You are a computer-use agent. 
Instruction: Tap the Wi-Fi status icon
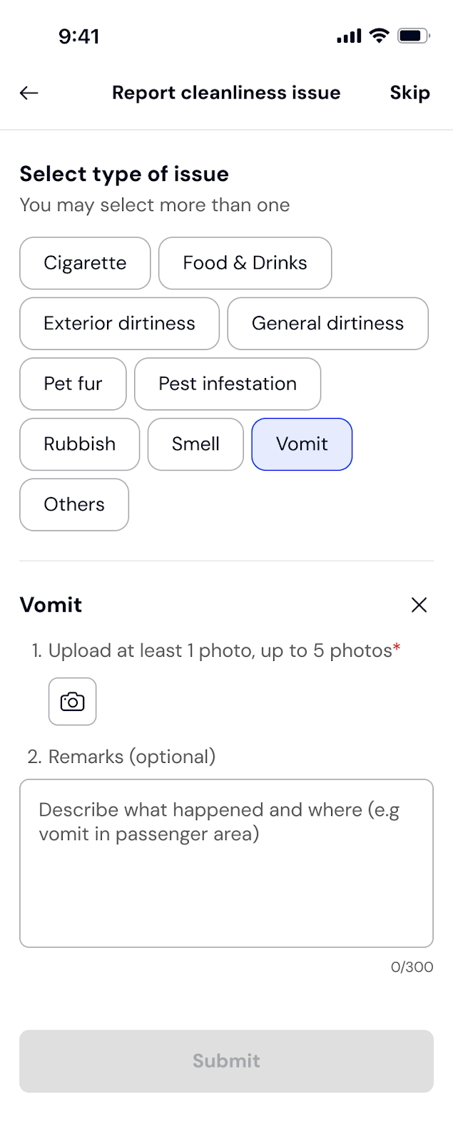(380, 36)
